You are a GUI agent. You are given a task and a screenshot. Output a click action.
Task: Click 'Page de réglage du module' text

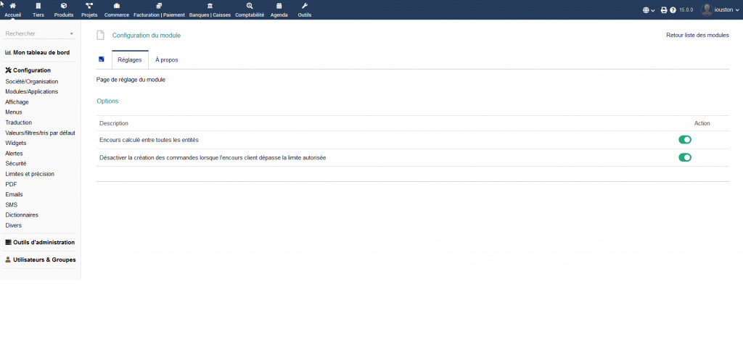click(131, 80)
